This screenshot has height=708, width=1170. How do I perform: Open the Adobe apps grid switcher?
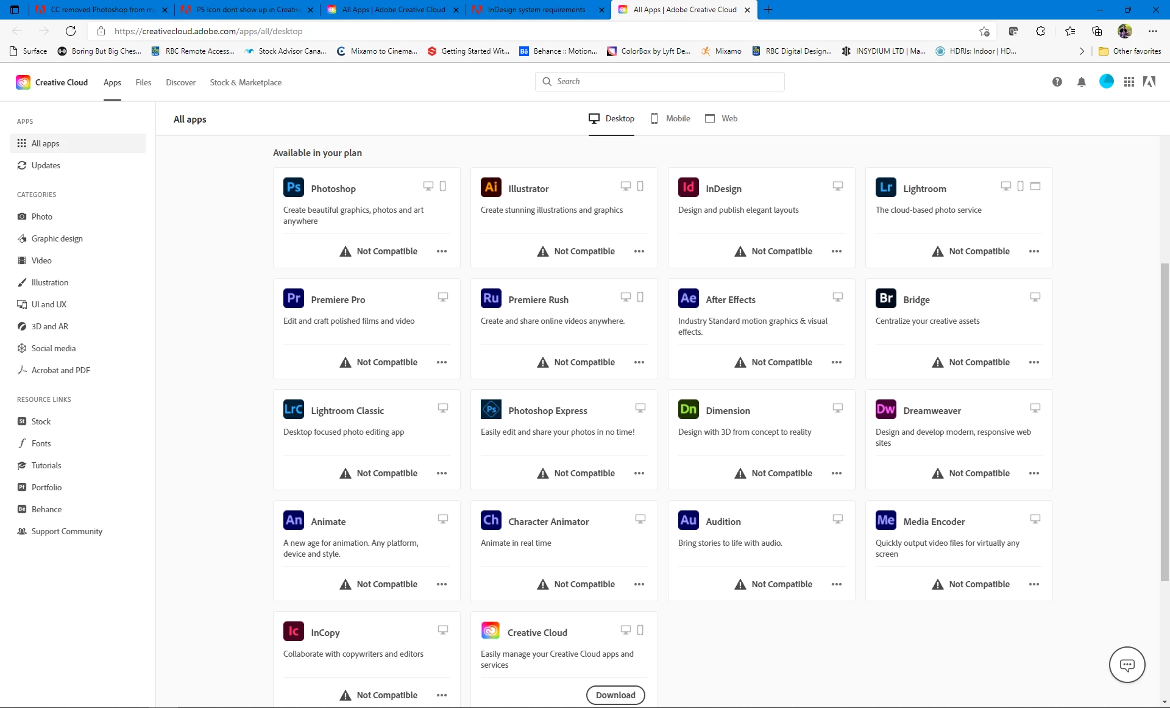tap(1129, 82)
